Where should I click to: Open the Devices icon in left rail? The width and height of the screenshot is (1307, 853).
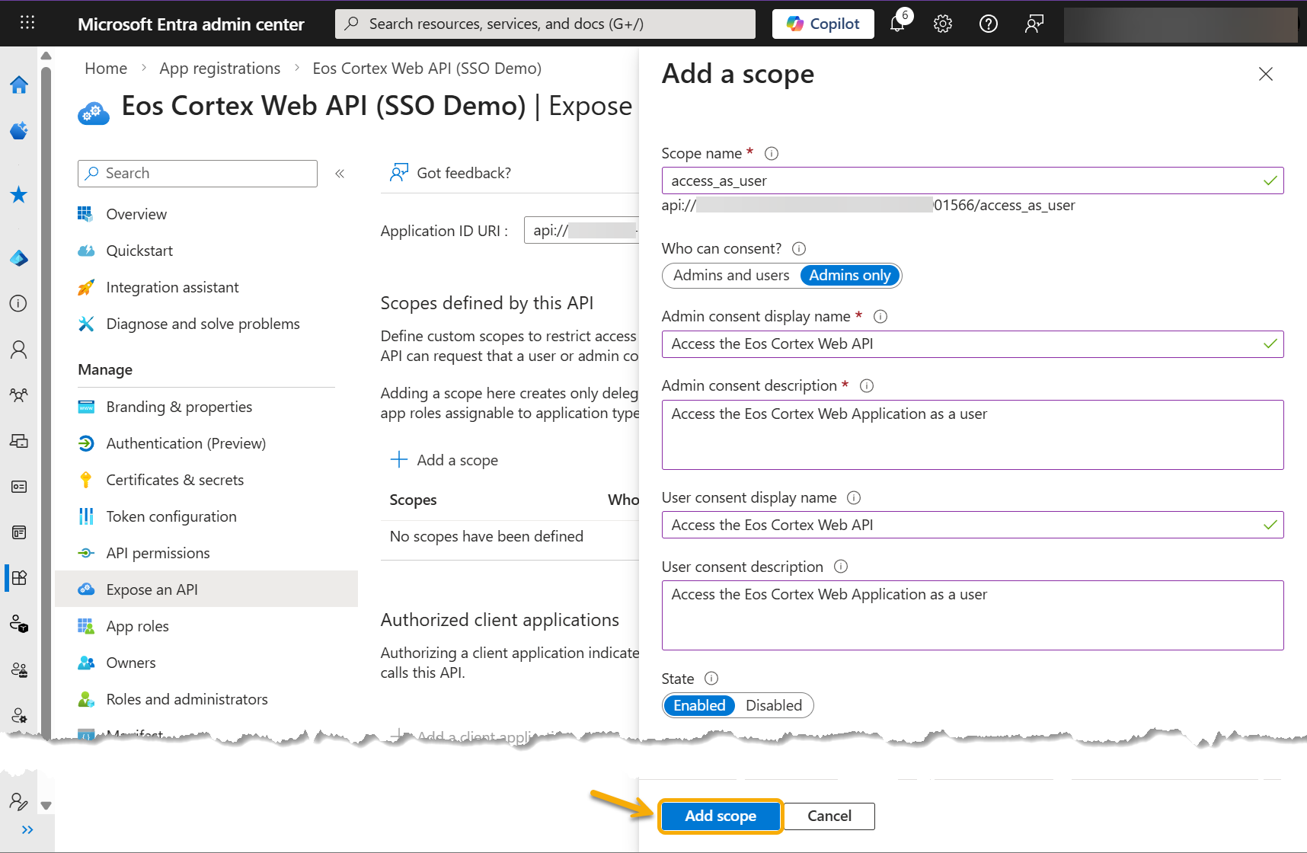tap(19, 441)
